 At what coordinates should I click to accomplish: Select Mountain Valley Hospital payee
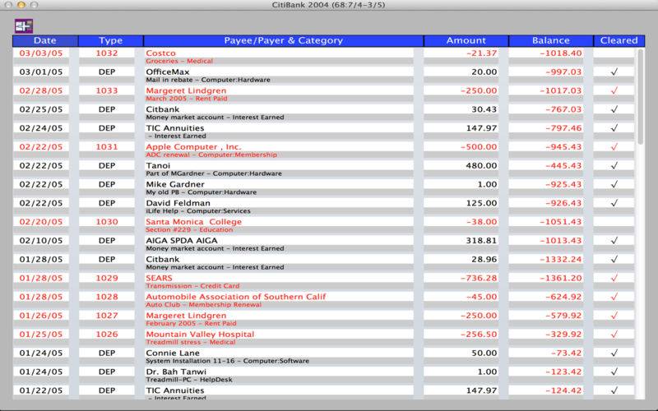(200, 335)
